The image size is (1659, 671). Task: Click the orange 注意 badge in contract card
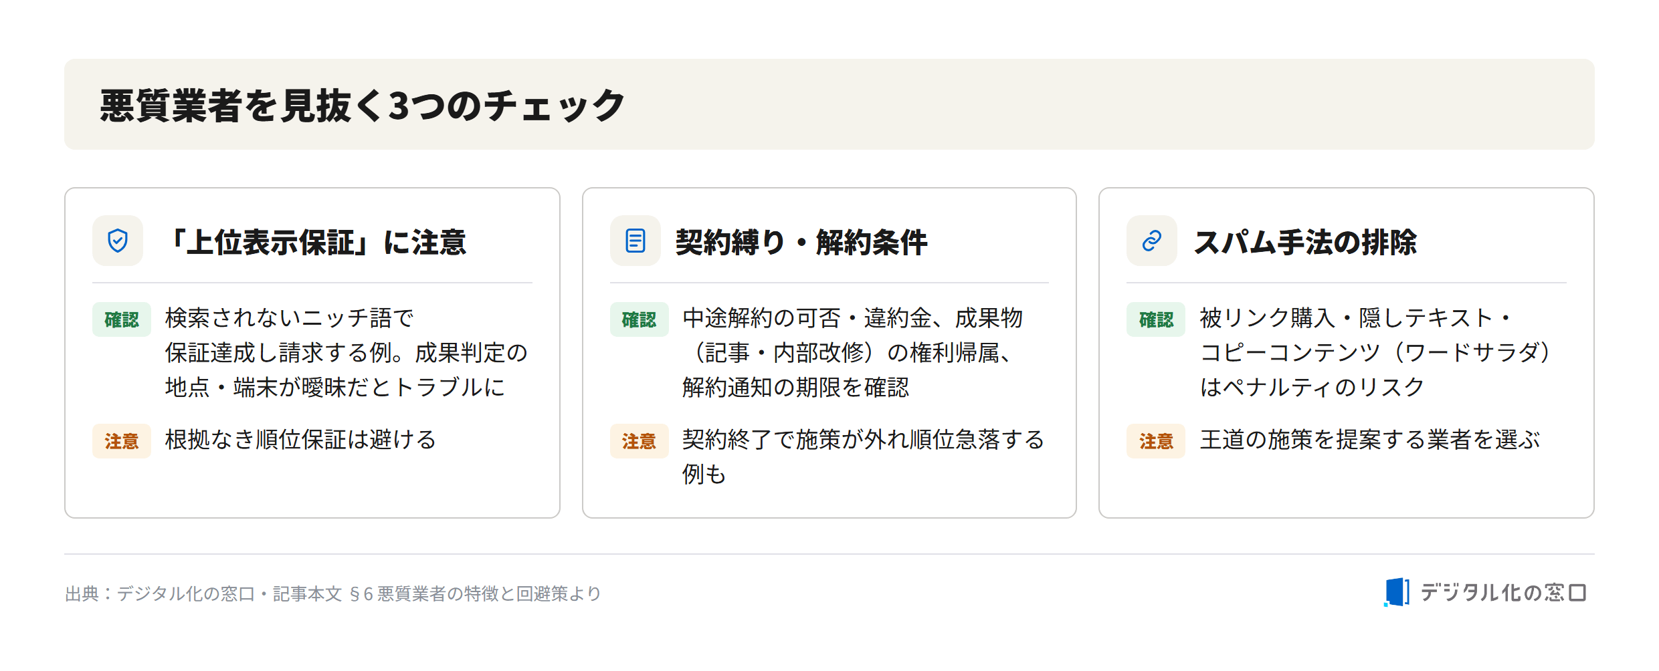click(639, 441)
